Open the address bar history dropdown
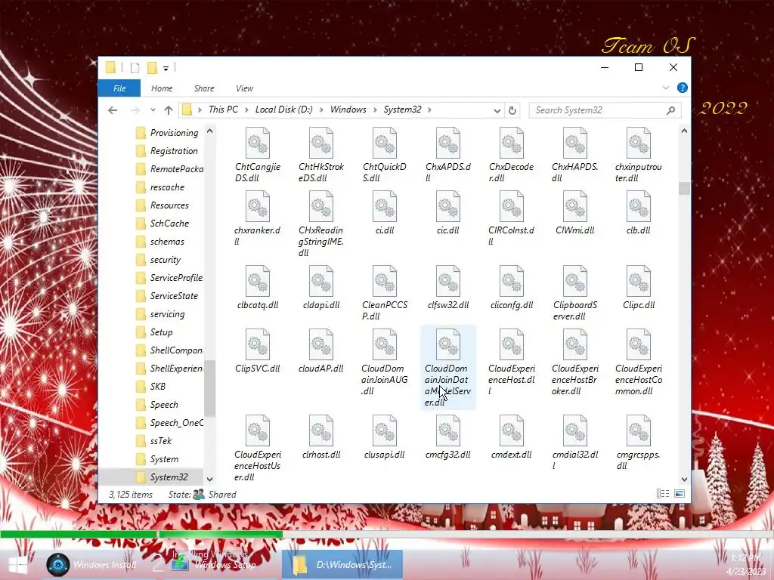This screenshot has height=580, width=774. (497, 110)
